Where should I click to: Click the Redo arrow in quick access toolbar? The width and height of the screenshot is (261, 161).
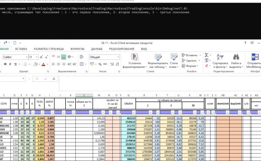(x=6, y=43)
